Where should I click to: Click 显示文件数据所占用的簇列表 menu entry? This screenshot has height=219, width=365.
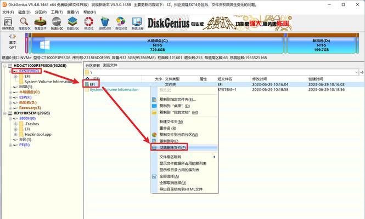[x=184, y=164]
